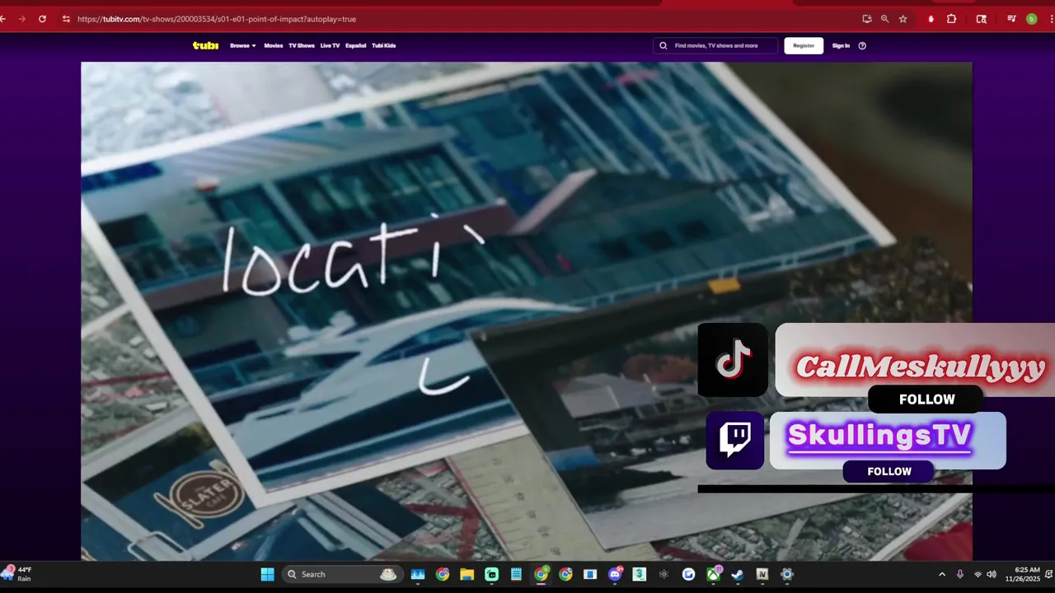Open the Settings gear in taskbar
This screenshot has height=593, width=1055.
tap(787, 574)
